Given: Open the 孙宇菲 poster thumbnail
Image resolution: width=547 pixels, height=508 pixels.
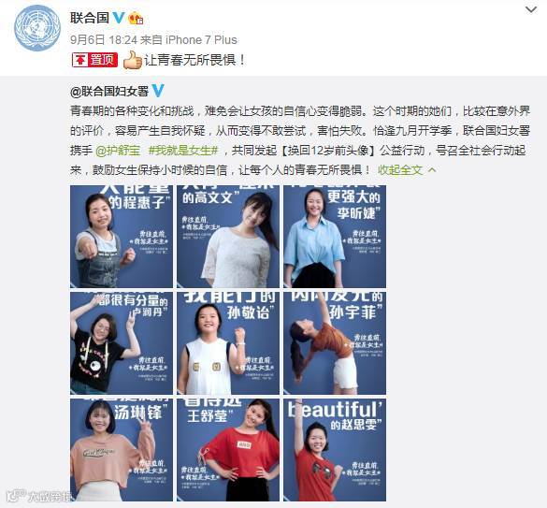Looking at the screenshot, I should [335, 343].
